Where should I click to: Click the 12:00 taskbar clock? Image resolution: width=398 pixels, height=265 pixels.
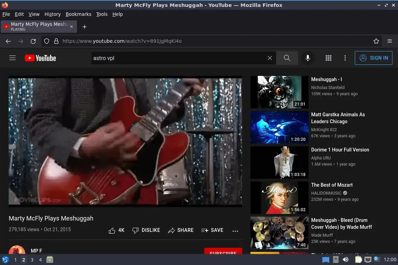(x=390, y=260)
